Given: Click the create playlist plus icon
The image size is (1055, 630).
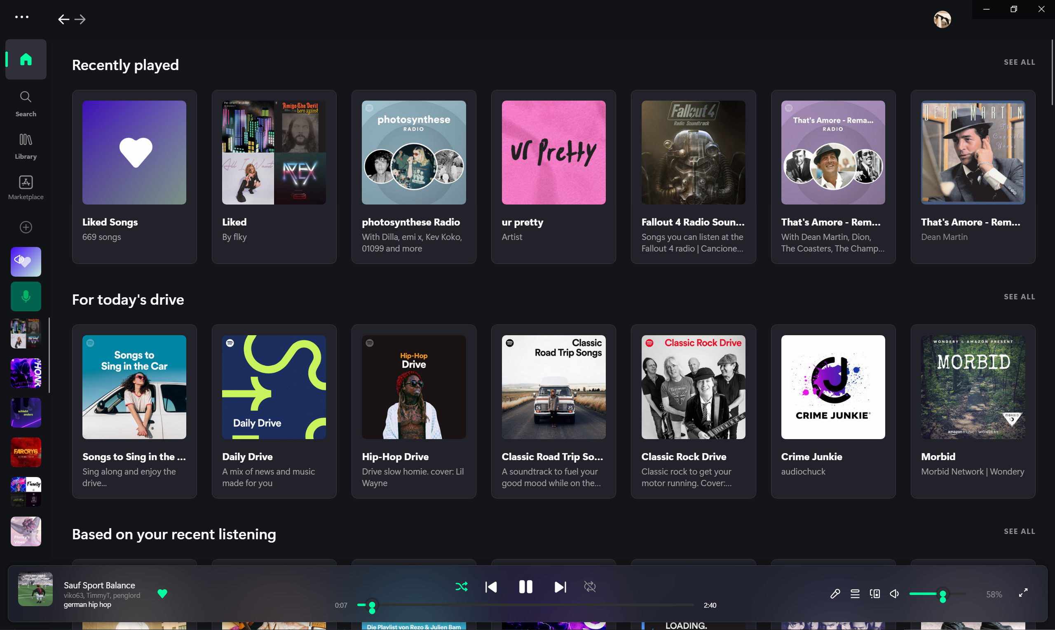Looking at the screenshot, I should pyautogui.click(x=26, y=227).
